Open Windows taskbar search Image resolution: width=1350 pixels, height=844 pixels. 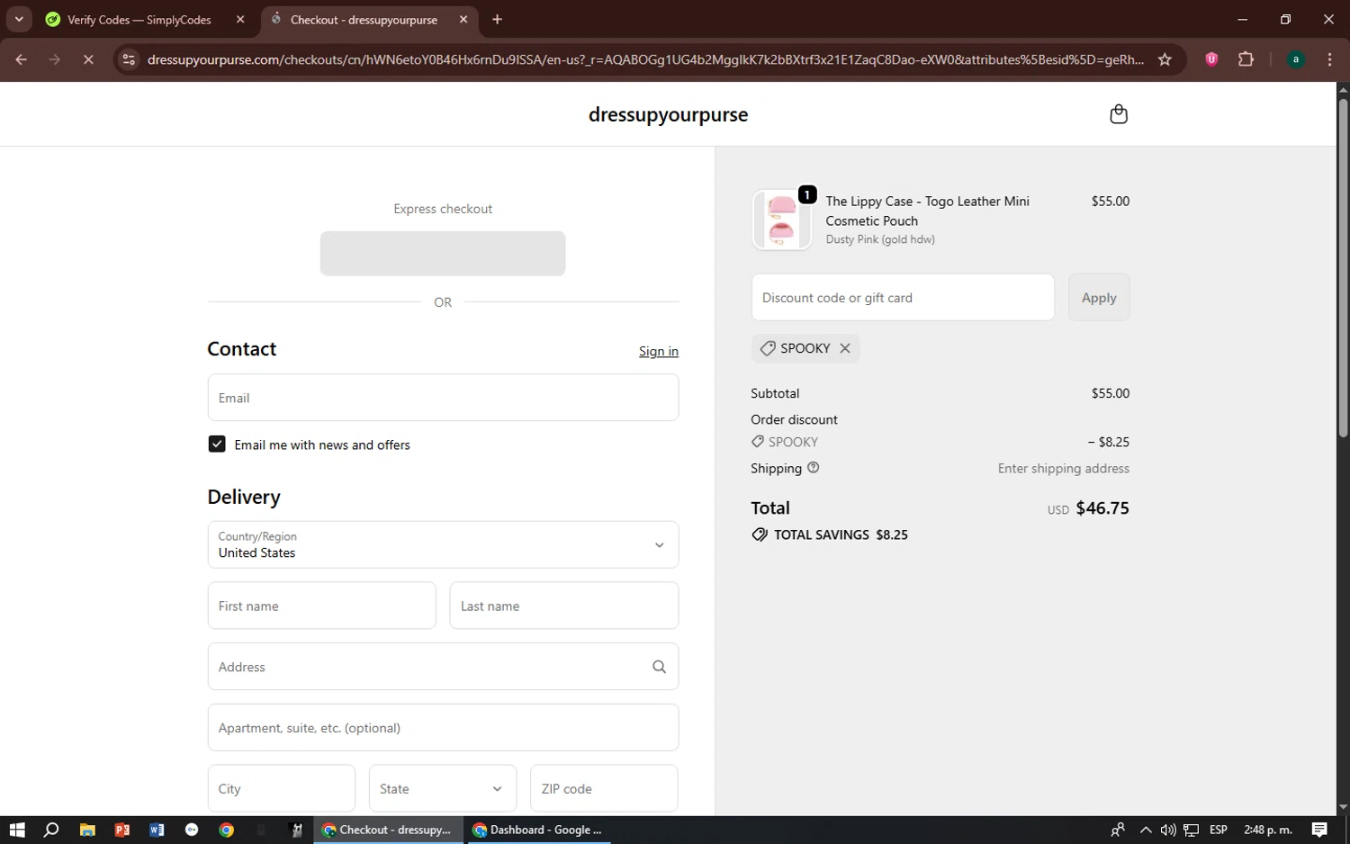point(51,830)
